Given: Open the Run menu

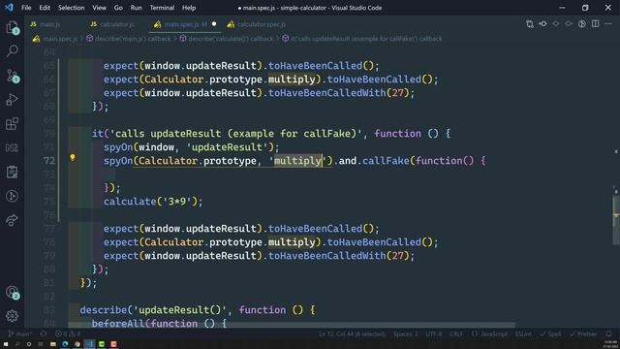Looking at the screenshot, I should point(136,8).
